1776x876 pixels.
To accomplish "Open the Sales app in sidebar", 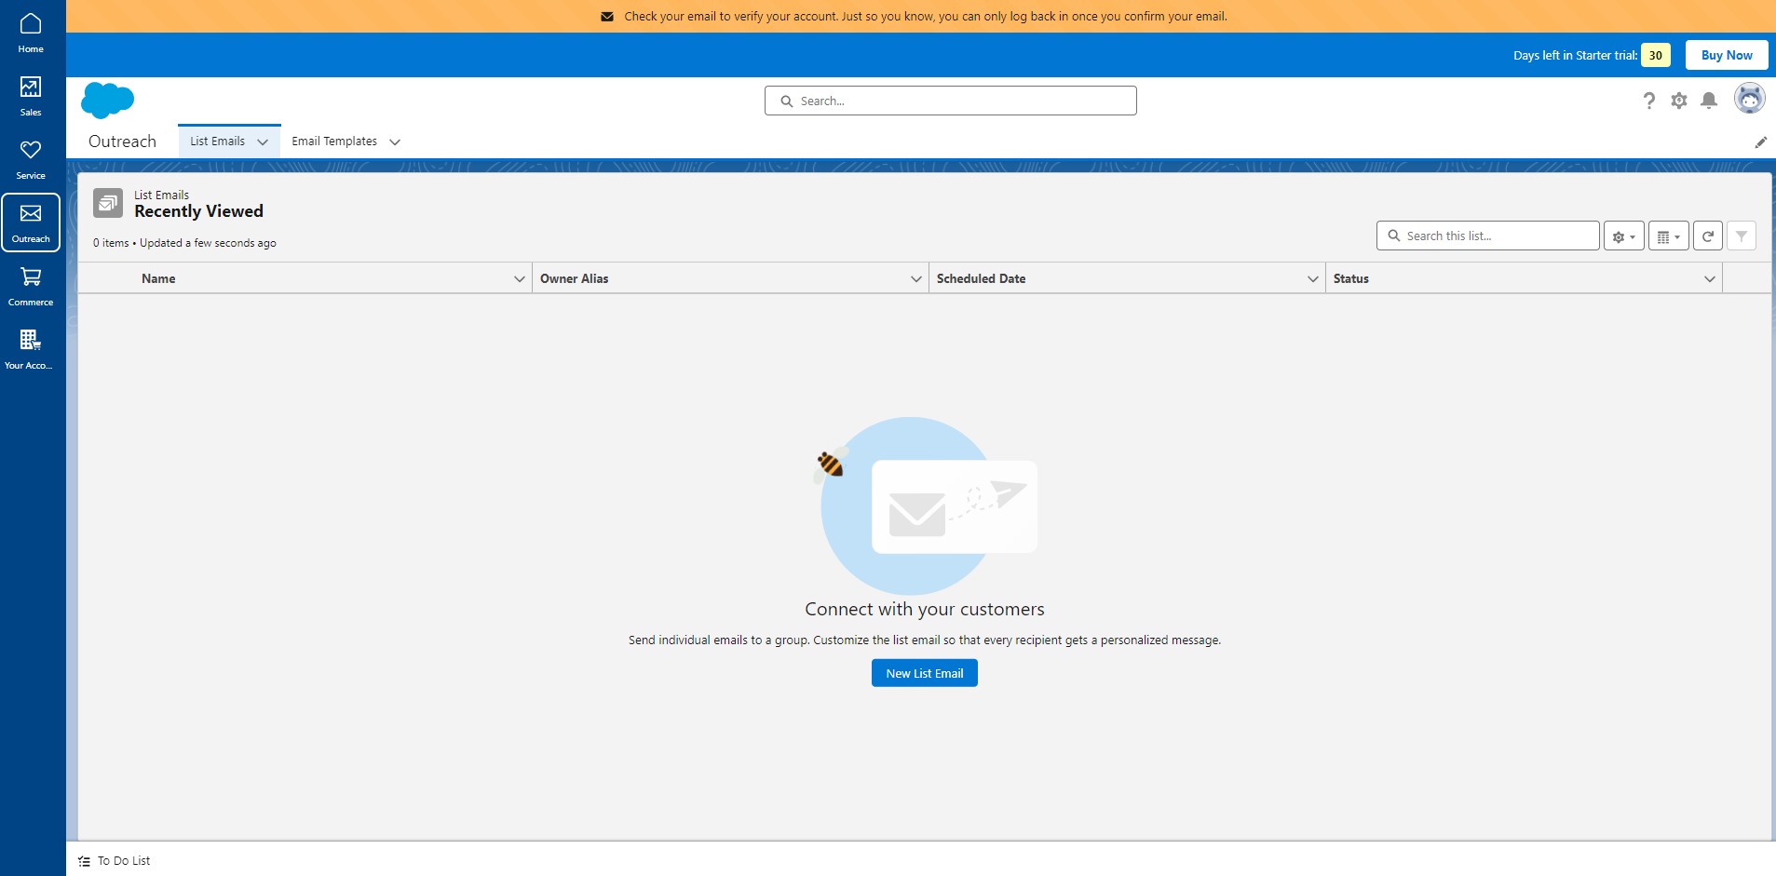I will (x=31, y=96).
